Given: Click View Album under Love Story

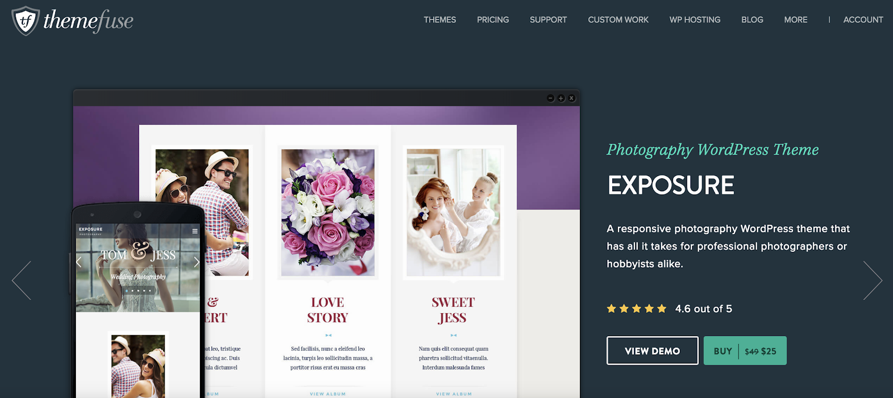Looking at the screenshot, I should click(x=328, y=394).
